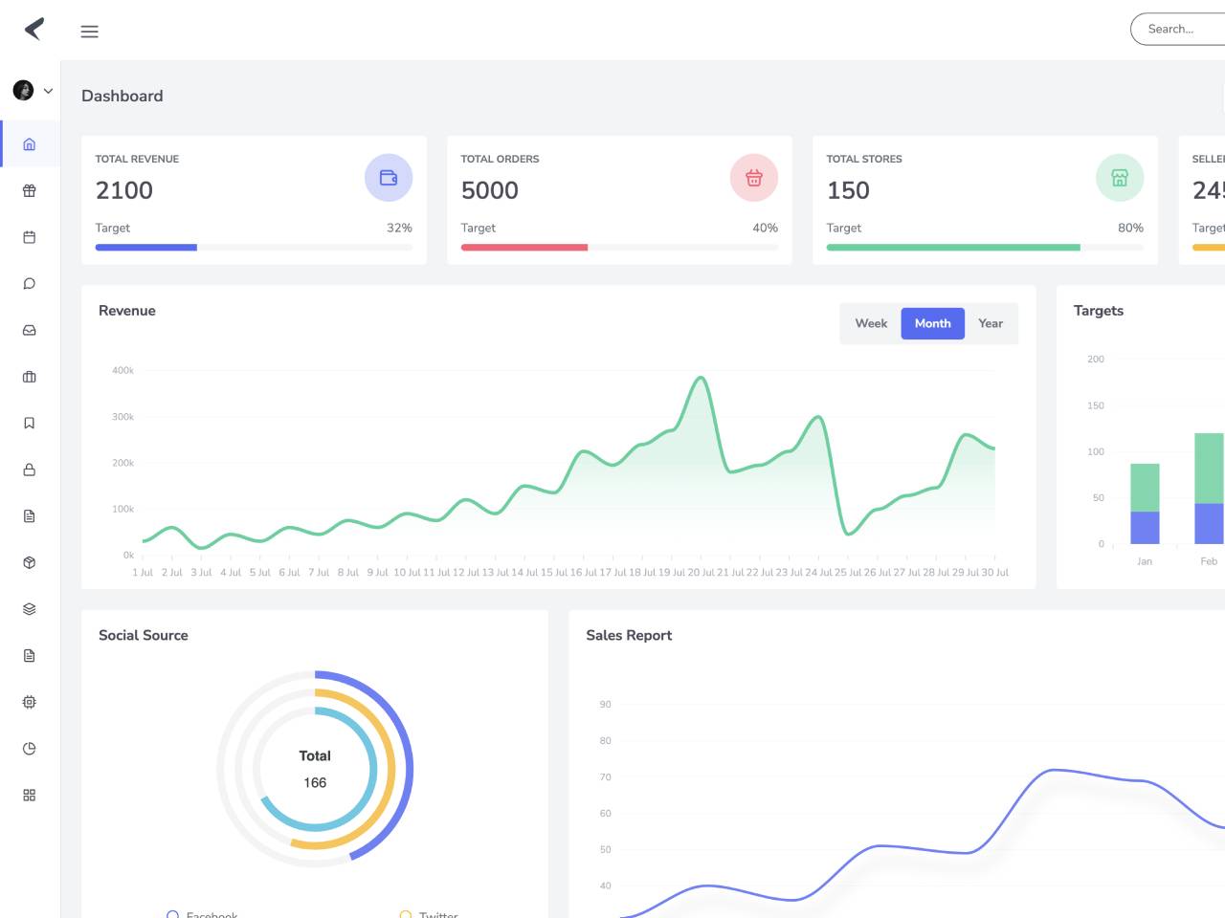
Task: Open the calendar icon in sidebar
Action: click(30, 237)
